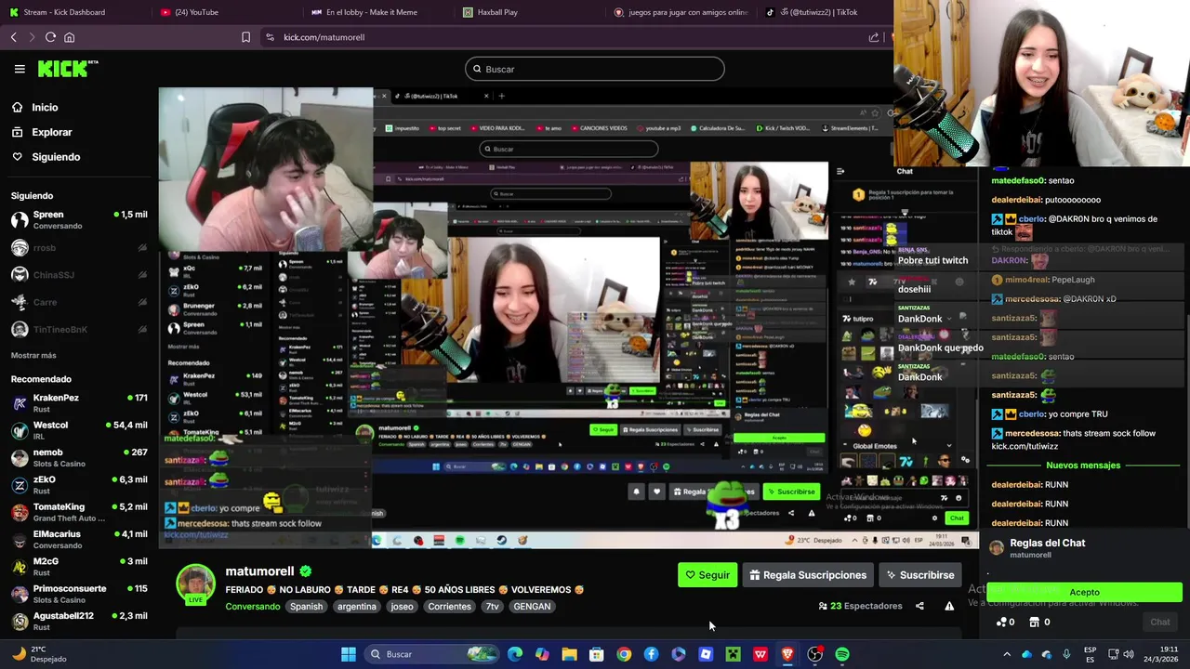The width and height of the screenshot is (1190, 669).
Task: Click the 7tv tag
Action: coord(493,607)
